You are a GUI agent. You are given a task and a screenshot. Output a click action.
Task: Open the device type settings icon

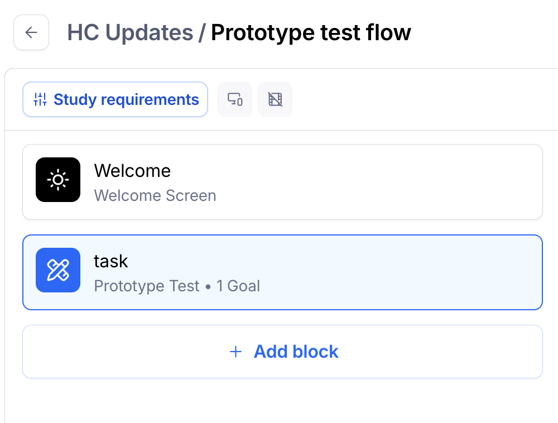tap(235, 99)
